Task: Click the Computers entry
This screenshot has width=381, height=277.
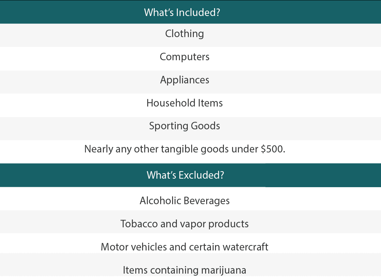Action: (x=184, y=56)
